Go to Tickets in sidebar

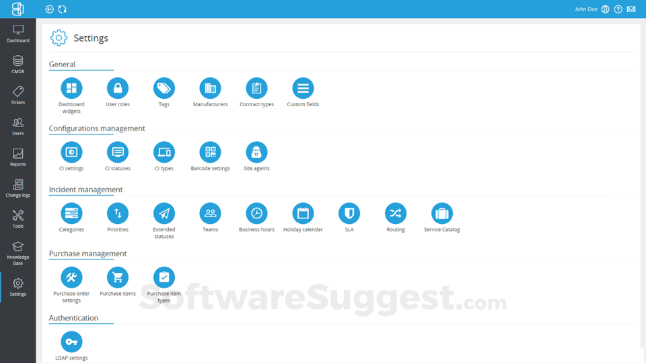coord(17,95)
